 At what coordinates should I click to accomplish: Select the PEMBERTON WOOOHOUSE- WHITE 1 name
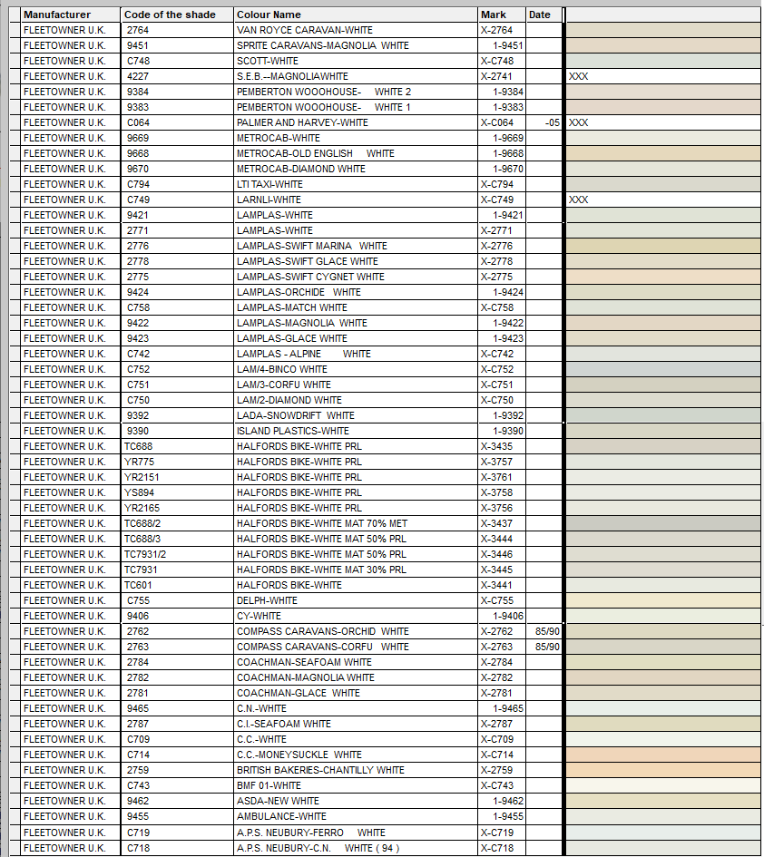323,107
